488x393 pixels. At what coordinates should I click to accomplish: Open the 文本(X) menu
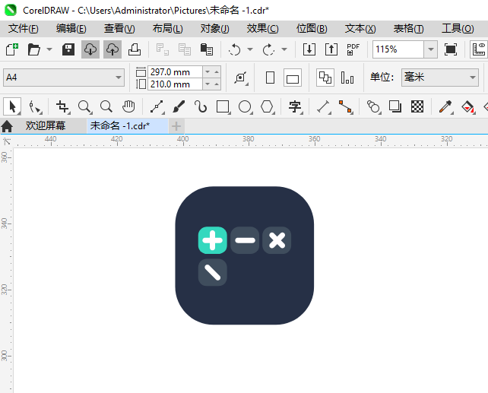(x=360, y=29)
